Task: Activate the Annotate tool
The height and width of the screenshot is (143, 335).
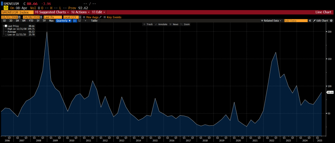Action: 161,24
